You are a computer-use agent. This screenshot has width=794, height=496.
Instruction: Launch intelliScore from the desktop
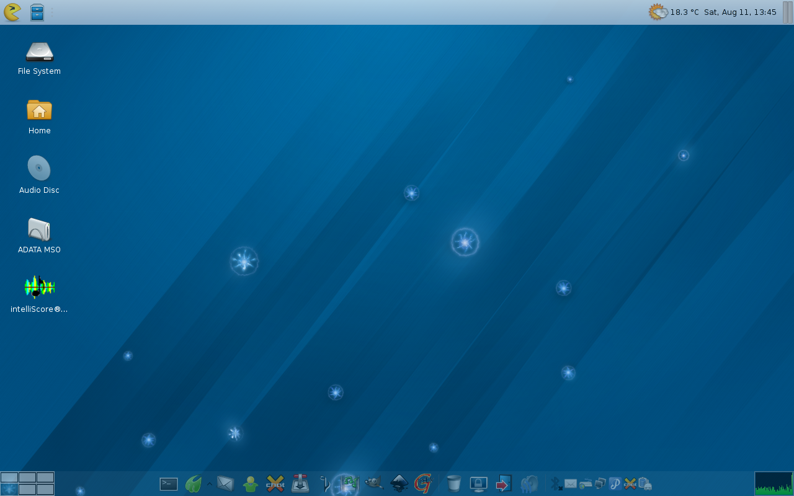(39, 294)
